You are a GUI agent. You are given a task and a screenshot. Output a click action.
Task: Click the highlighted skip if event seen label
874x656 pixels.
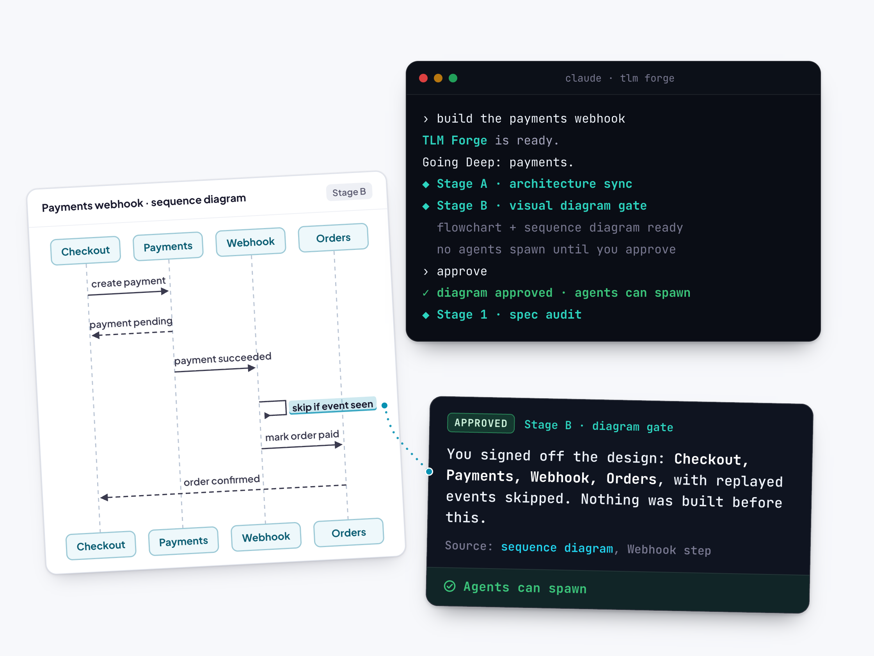coord(333,406)
